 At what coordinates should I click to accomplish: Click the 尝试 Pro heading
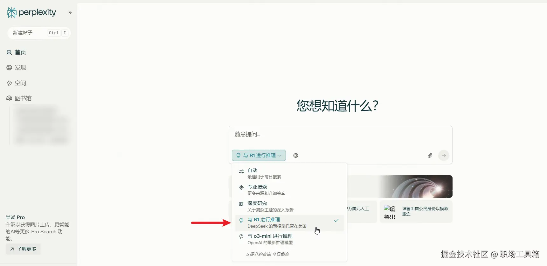[x=15, y=217]
